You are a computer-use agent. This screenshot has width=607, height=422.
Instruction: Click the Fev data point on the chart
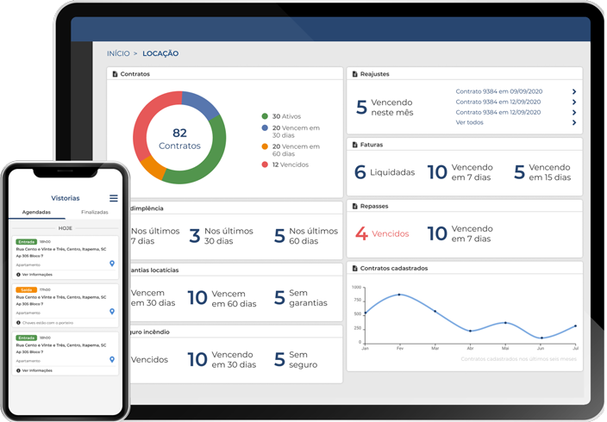pos(399,295)
